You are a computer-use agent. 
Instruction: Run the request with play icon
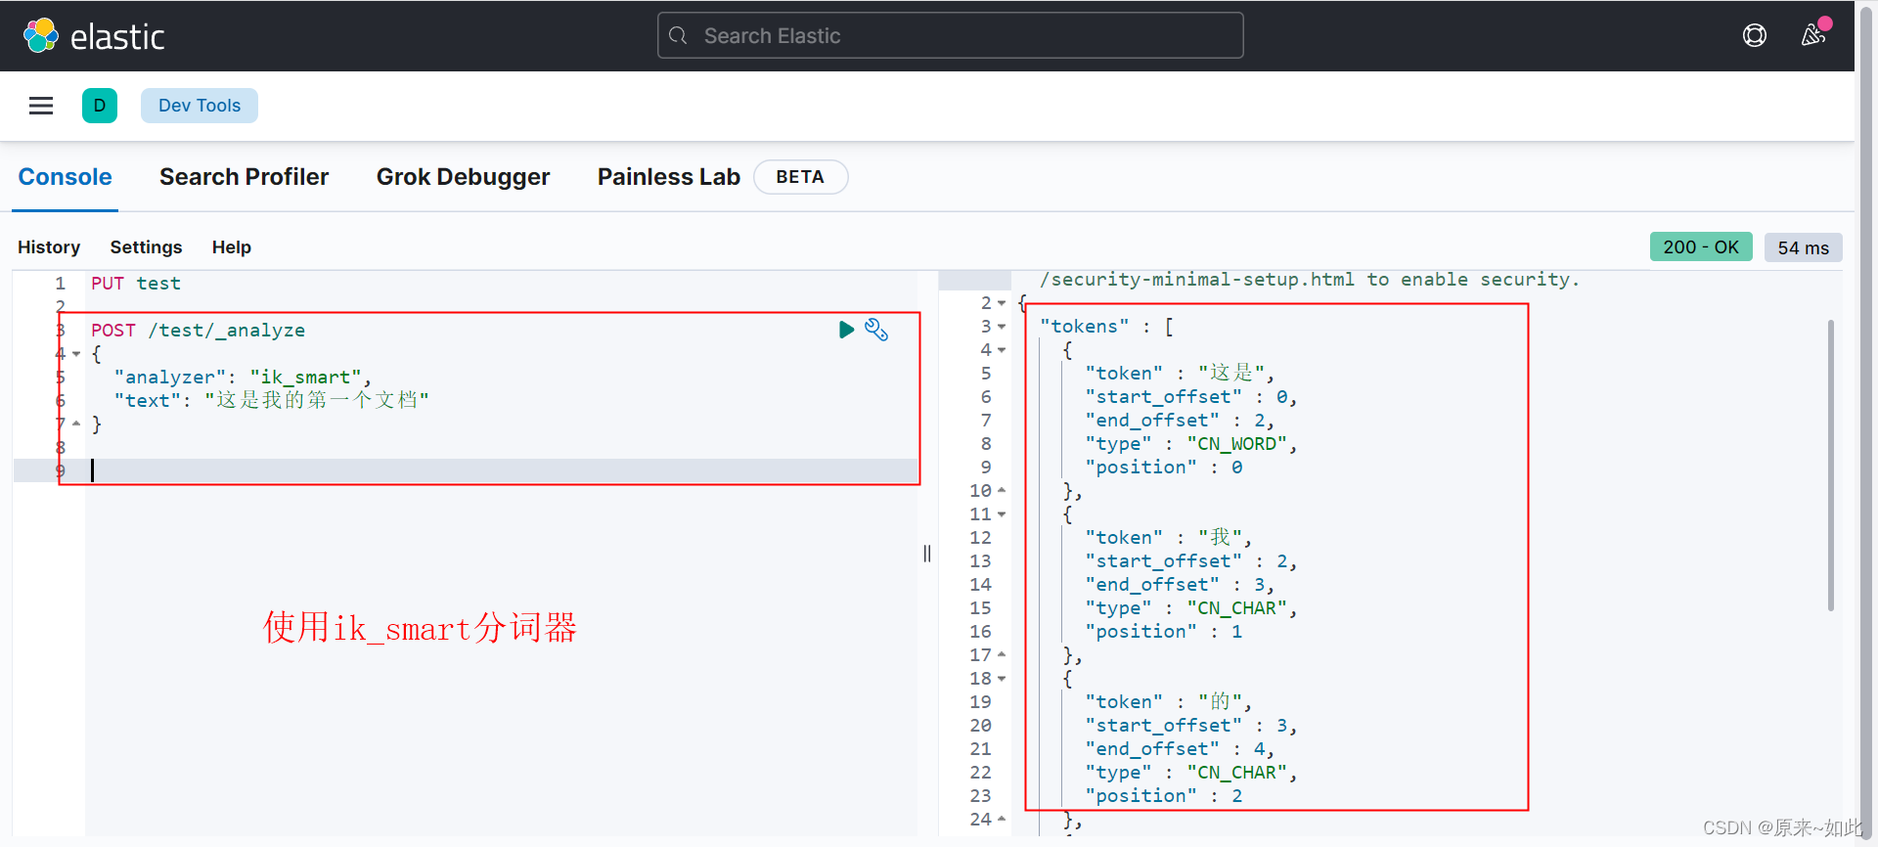pos(846,330)
